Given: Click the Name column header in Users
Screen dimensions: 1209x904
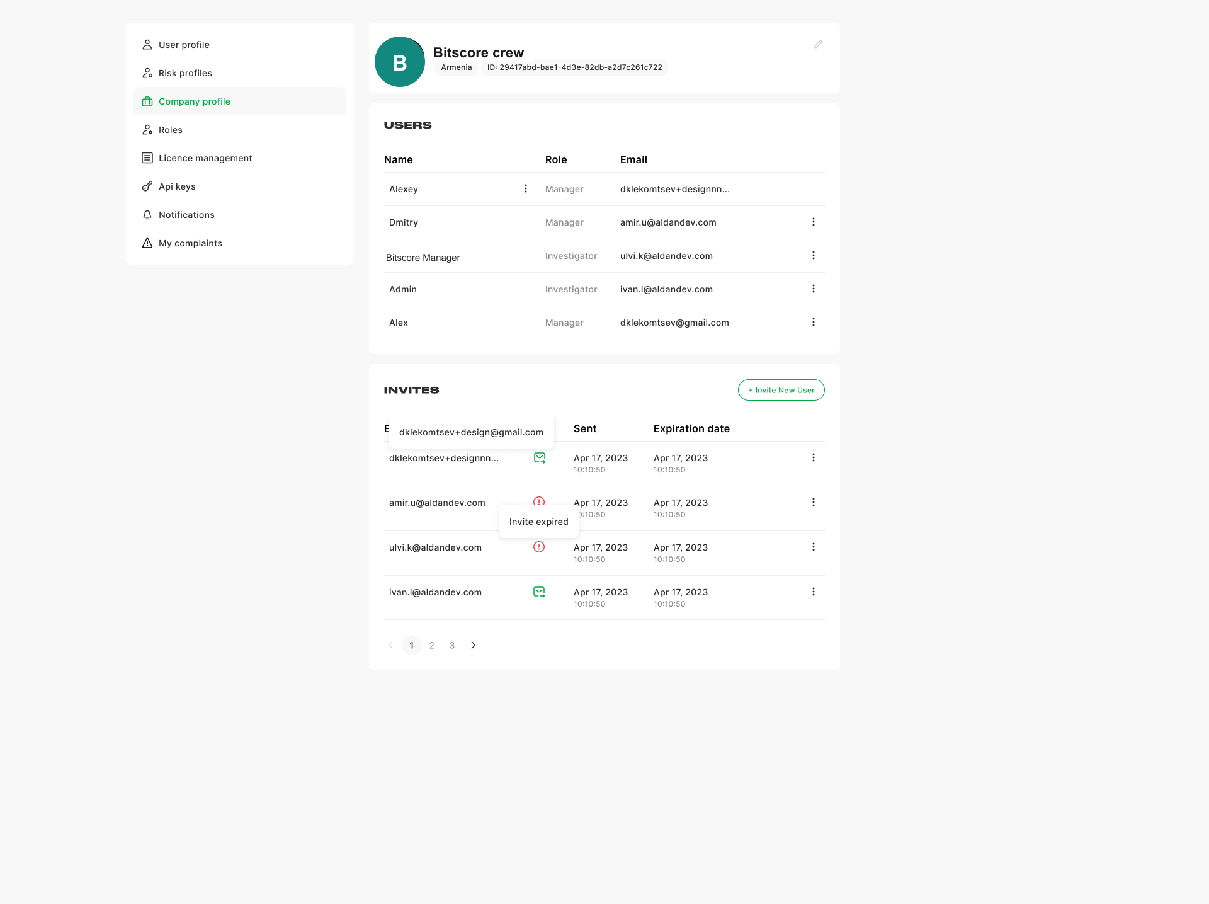Looking at the screenshot, I should [399, 160].
